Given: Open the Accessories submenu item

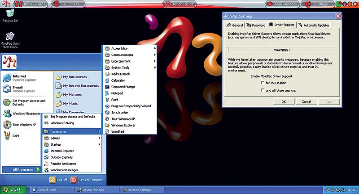Looking at the screenshot, I should (x=72, y=131).
